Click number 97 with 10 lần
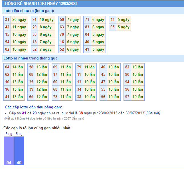184x169 pixels. coord(127,97)
